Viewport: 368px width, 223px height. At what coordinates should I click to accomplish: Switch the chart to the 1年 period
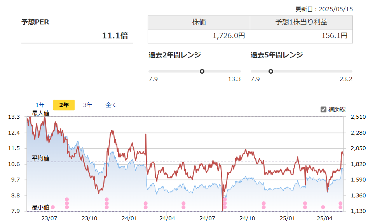40,105
